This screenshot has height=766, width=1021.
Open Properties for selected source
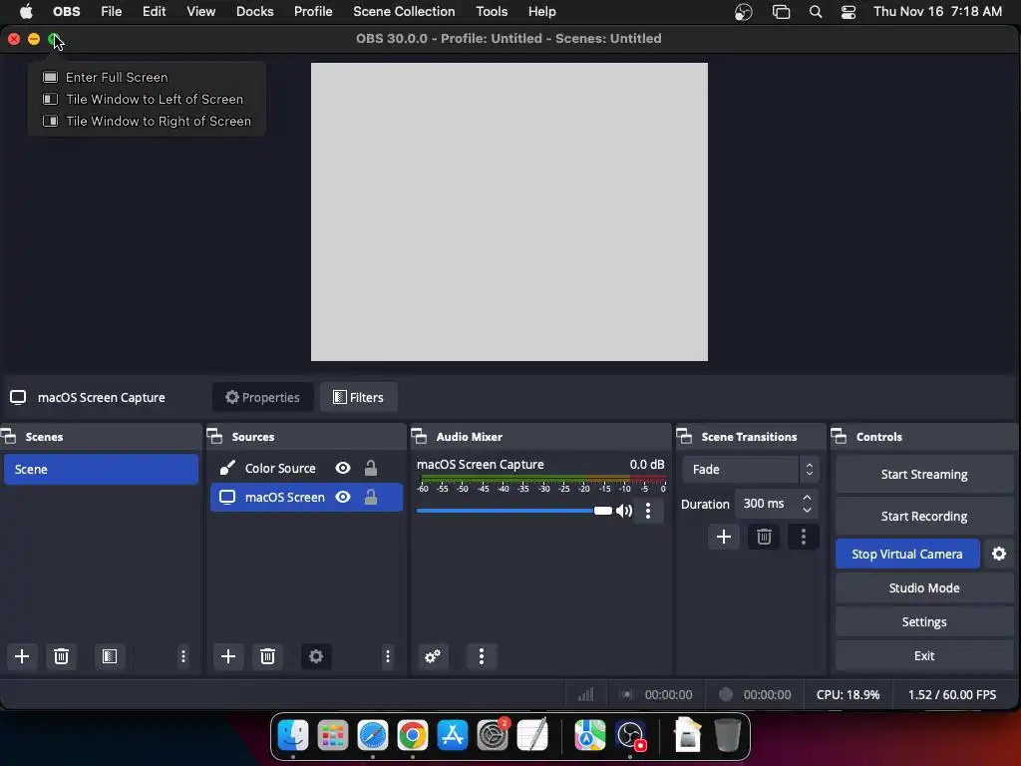(x=262, y=397)
